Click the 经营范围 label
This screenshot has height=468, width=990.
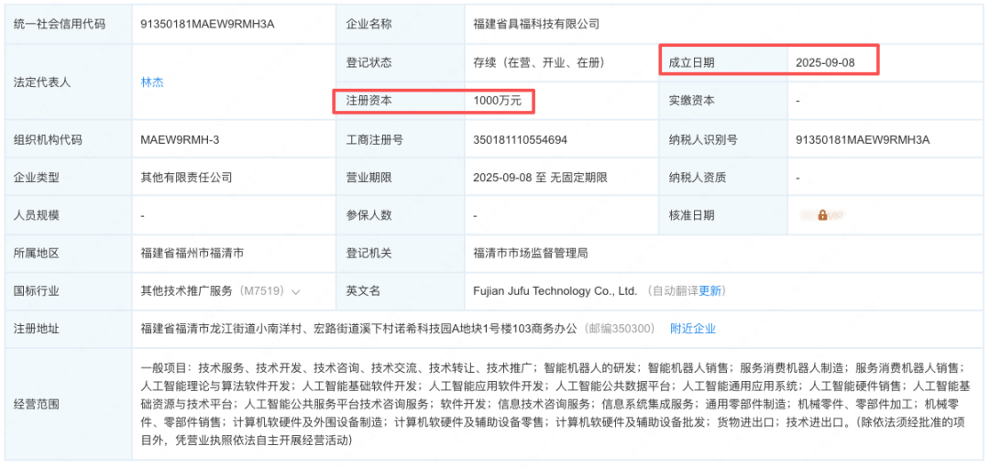36,404
